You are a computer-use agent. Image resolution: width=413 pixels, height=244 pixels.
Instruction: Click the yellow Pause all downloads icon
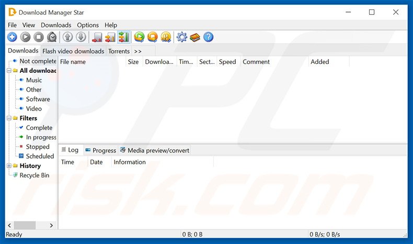click(166, 37)
